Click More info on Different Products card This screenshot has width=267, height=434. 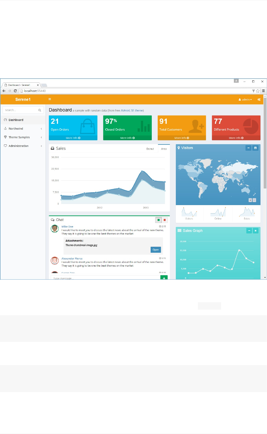[x=236, y=138]
